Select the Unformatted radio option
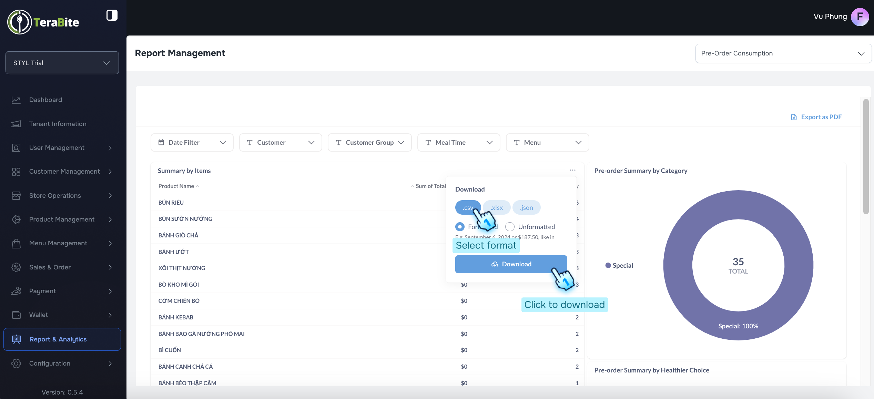874x399 pixels. [510, 227]
